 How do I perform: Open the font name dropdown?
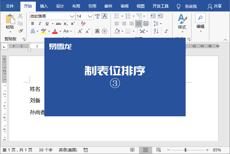click(x=72, y=16)
